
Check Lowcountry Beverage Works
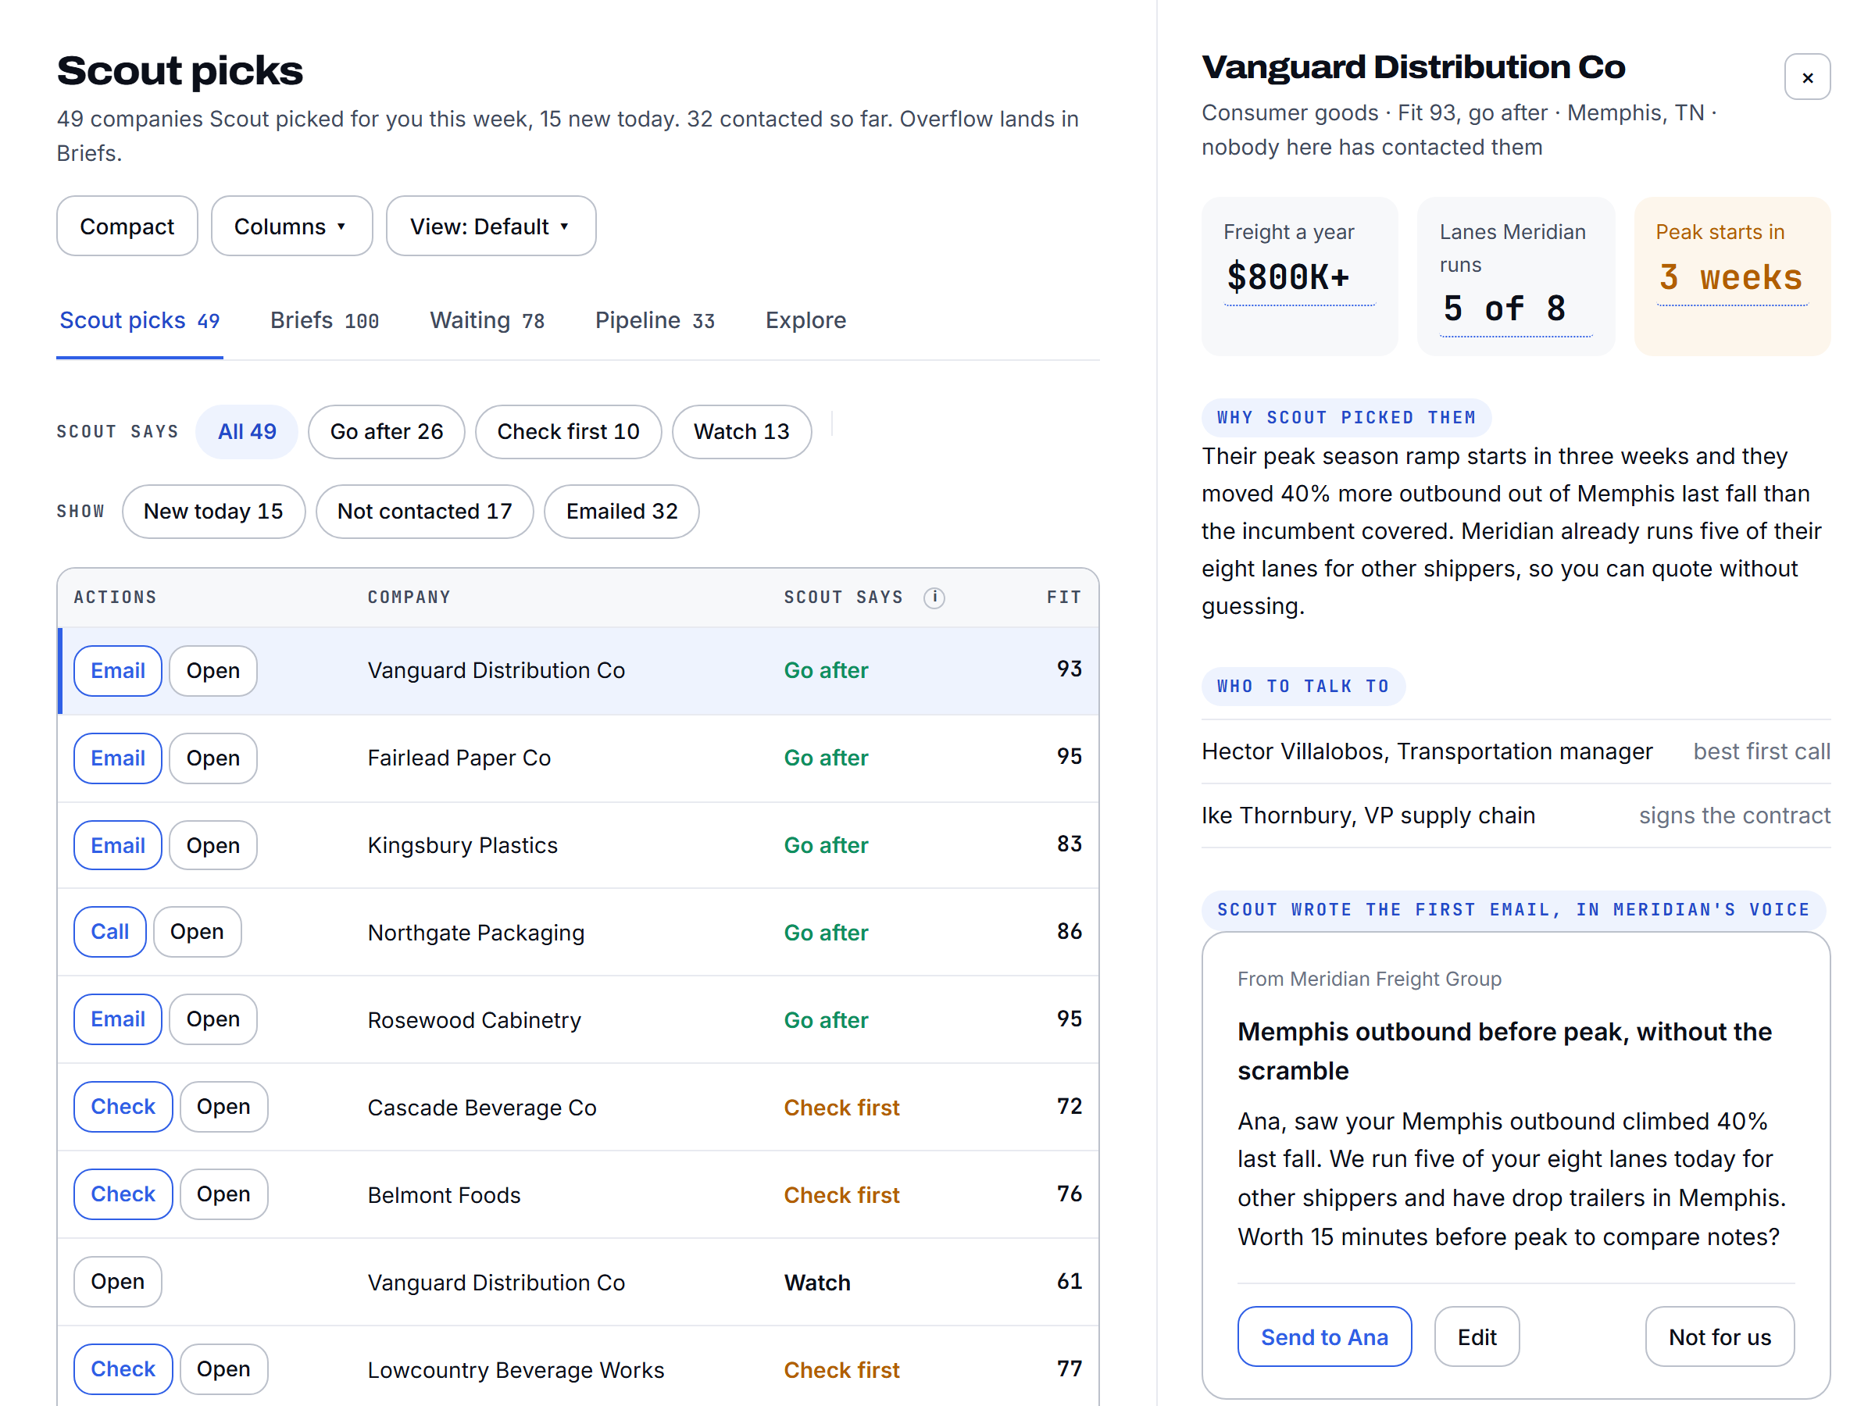[x=123, y=1369]
